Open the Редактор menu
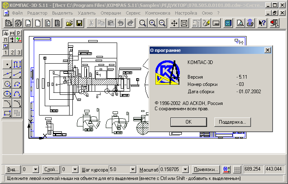The height and width of the screenshot is (184, 288). click(x=37, y=13)
